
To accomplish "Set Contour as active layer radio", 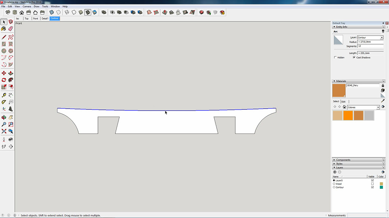I will point(334,187).
